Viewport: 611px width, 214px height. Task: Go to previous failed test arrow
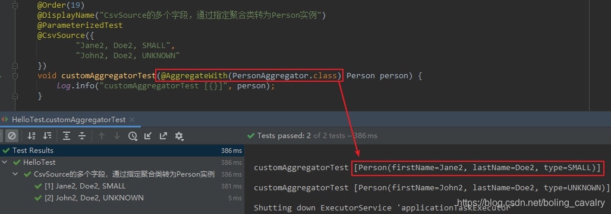[x=102, y=136]
